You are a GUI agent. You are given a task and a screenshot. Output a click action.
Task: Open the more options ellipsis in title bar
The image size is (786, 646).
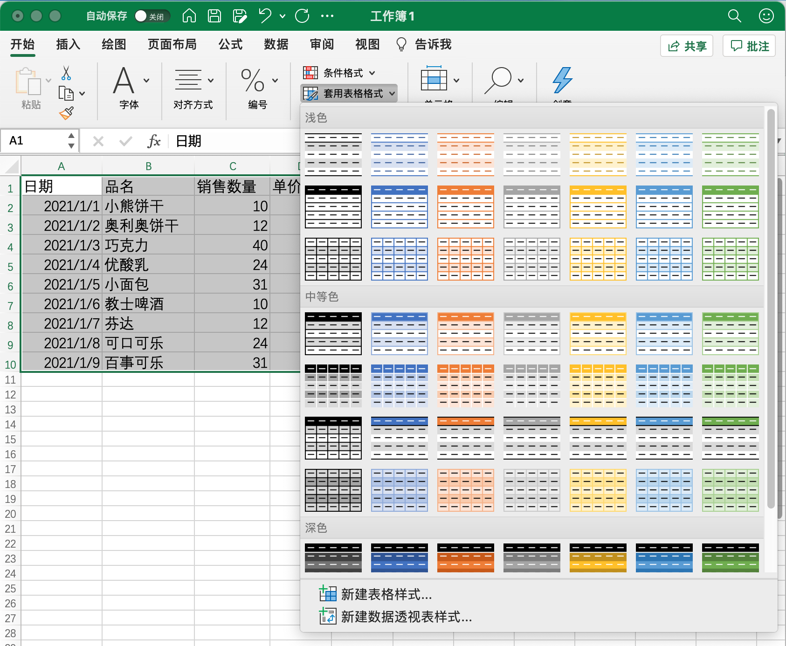tap(327, 16)
